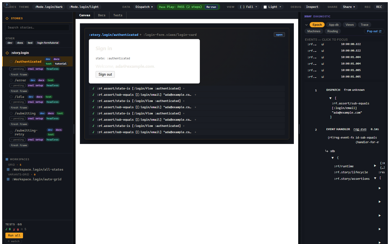
Task: Collapse the :db map disclosure triangle
Action: pos(333,158)
